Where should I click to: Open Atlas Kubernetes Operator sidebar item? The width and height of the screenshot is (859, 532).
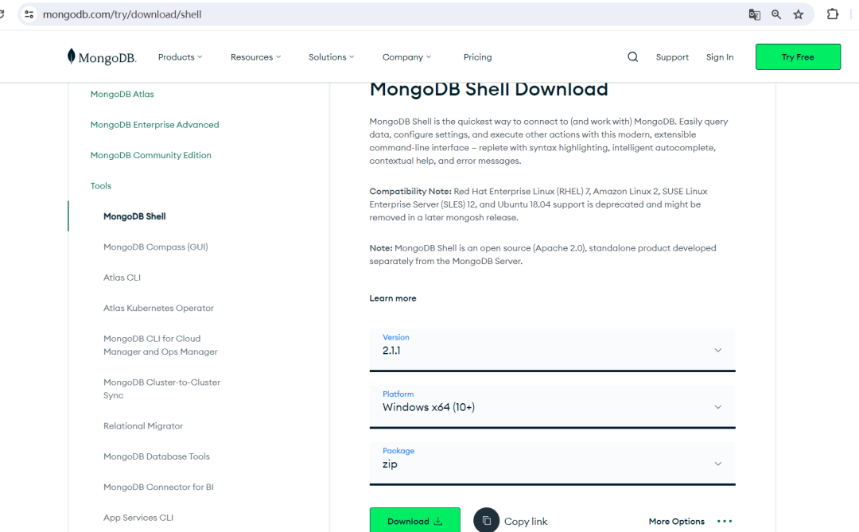click(x=158, y=308)
